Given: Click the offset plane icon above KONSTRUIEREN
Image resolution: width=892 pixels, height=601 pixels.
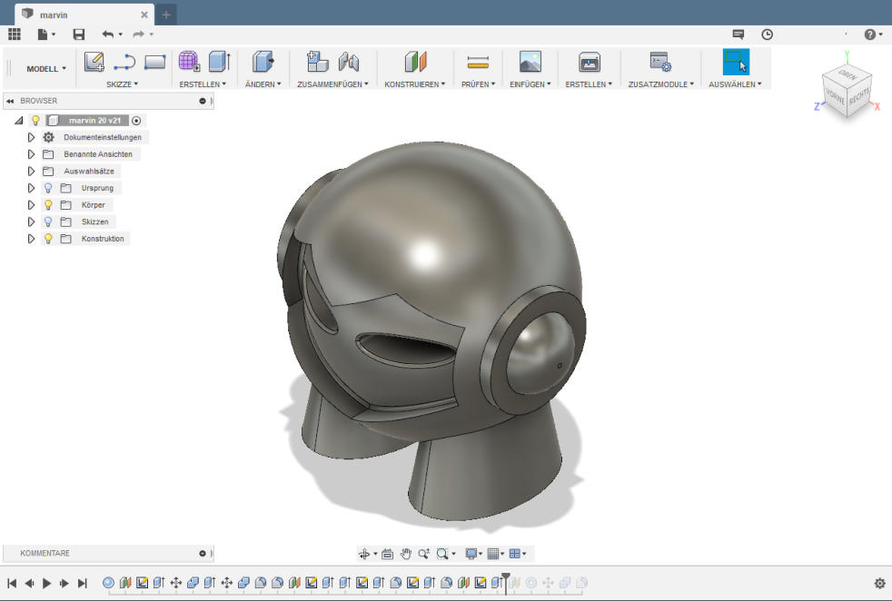Looking at the screenshot, I should tap(416, 62).
